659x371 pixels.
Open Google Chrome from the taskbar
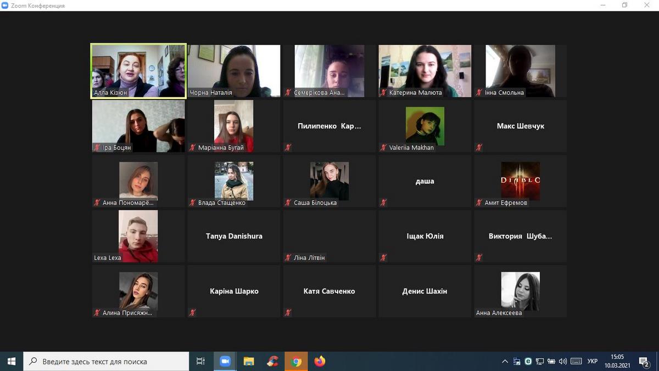(x=297, y=361)
